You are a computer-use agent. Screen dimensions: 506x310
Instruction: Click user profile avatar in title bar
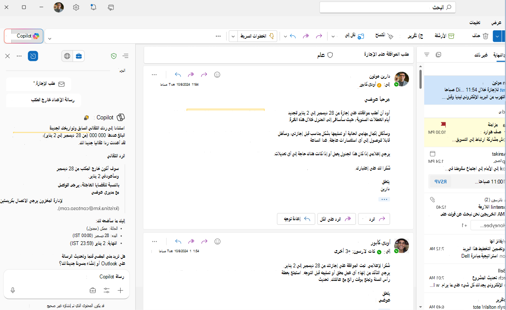59,7
